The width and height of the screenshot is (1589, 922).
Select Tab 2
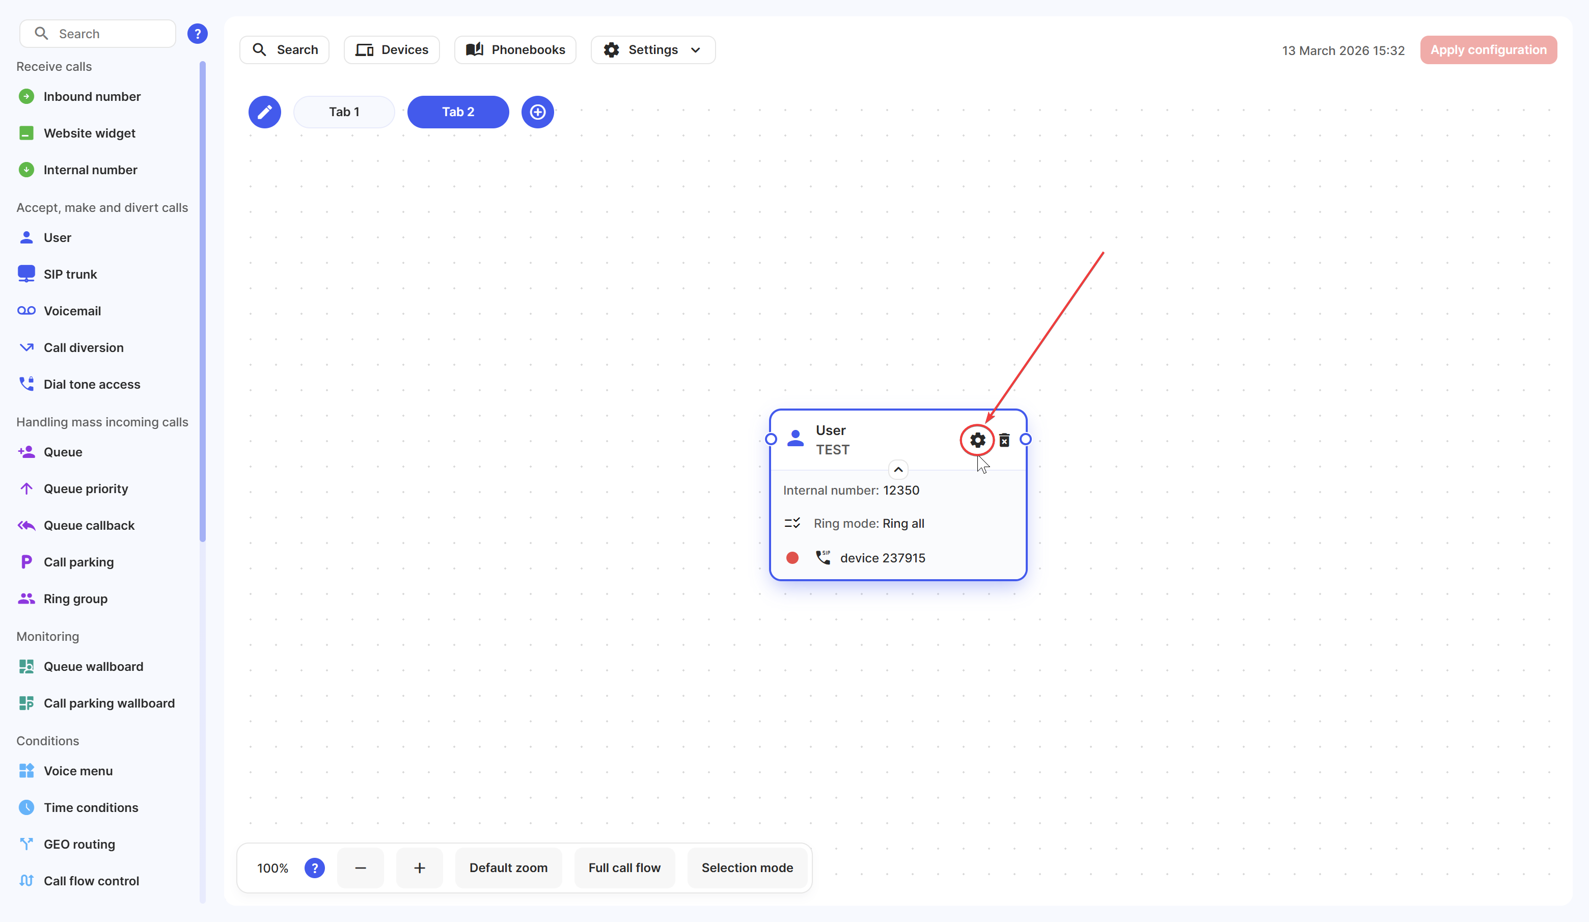458,112
